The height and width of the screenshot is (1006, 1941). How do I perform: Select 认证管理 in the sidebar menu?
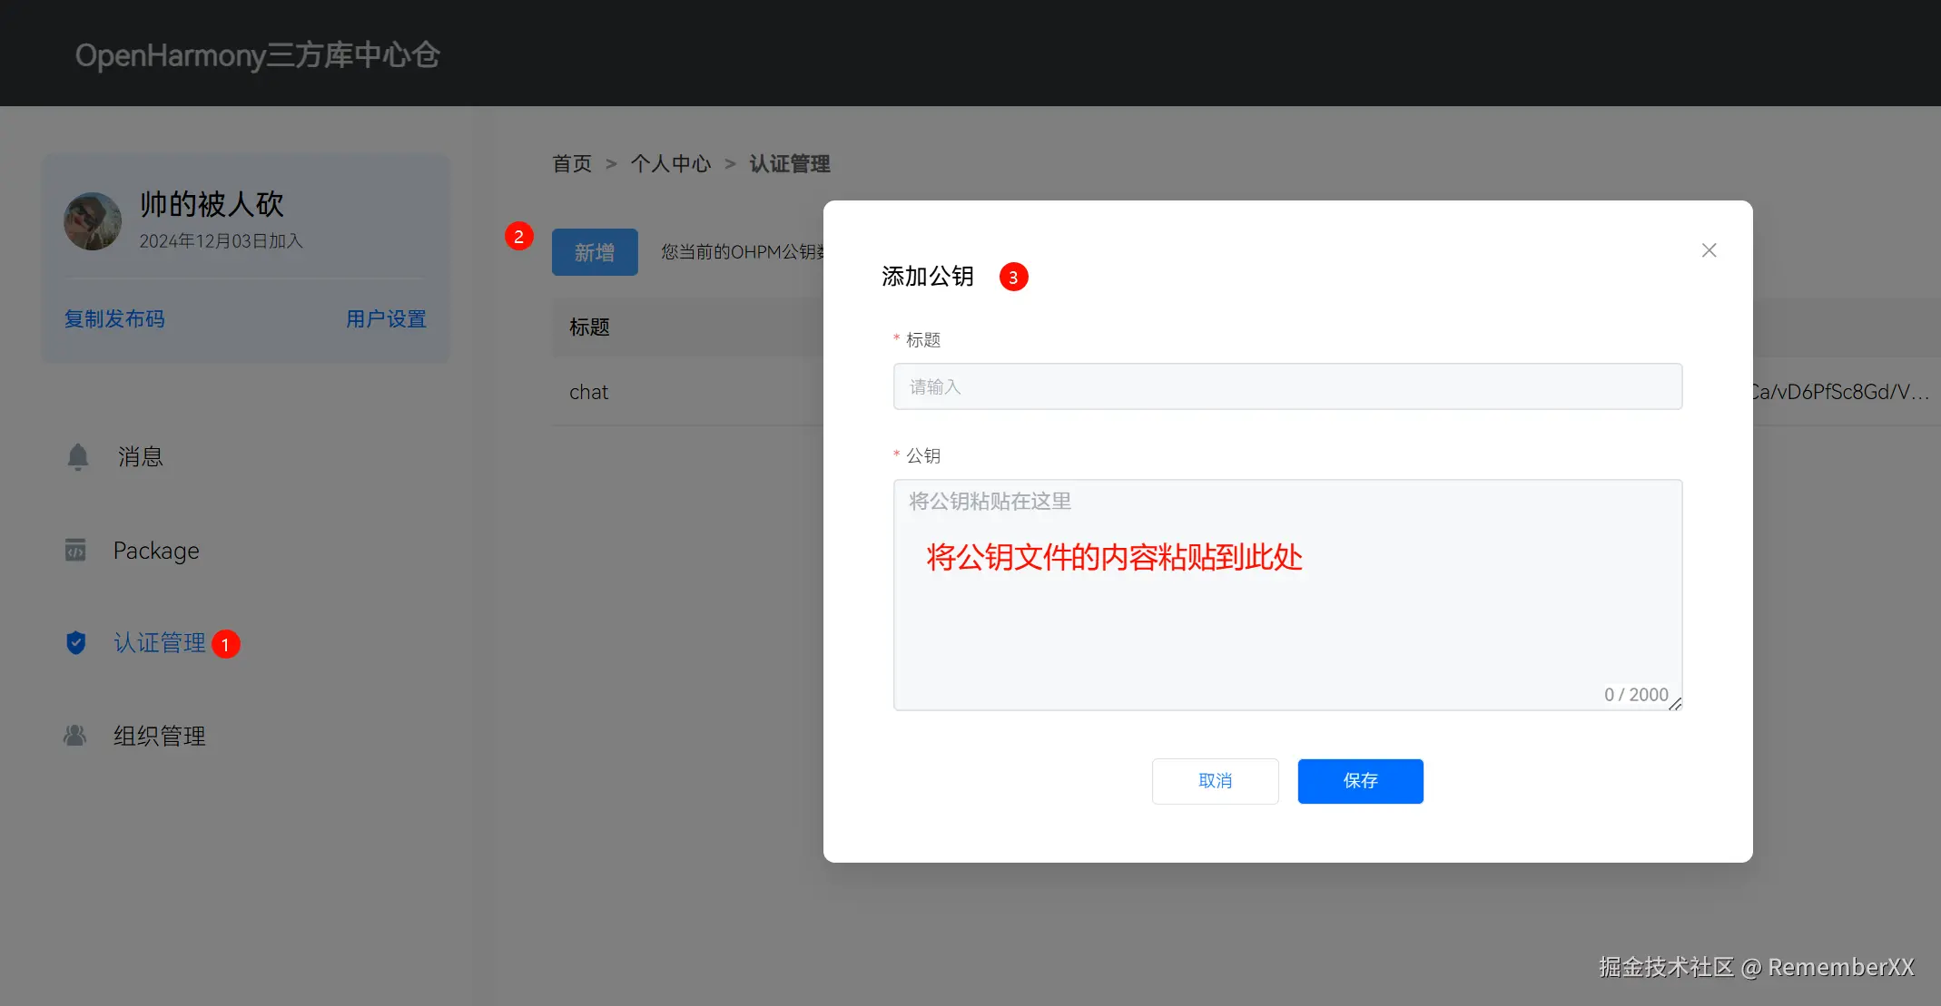click(x=160, y=643)
